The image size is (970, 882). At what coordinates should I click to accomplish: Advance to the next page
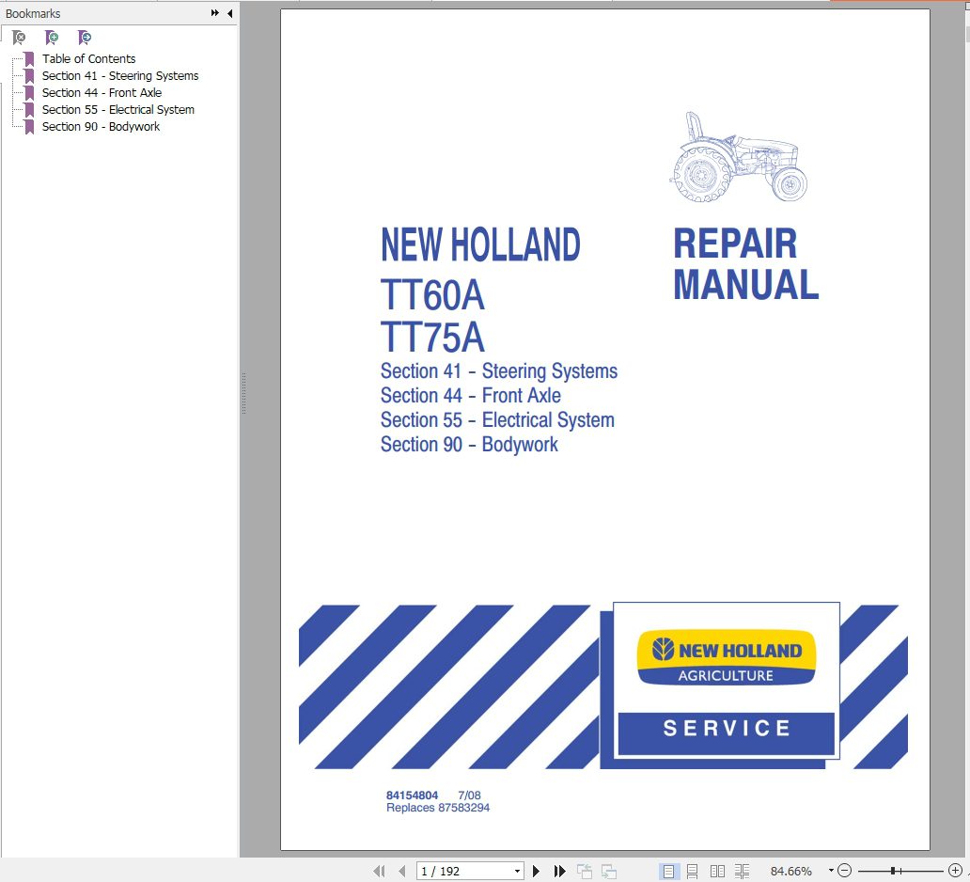pos(537,871)
